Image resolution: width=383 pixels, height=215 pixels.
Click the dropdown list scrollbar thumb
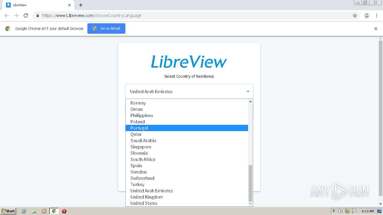click(x=250, y=183)
